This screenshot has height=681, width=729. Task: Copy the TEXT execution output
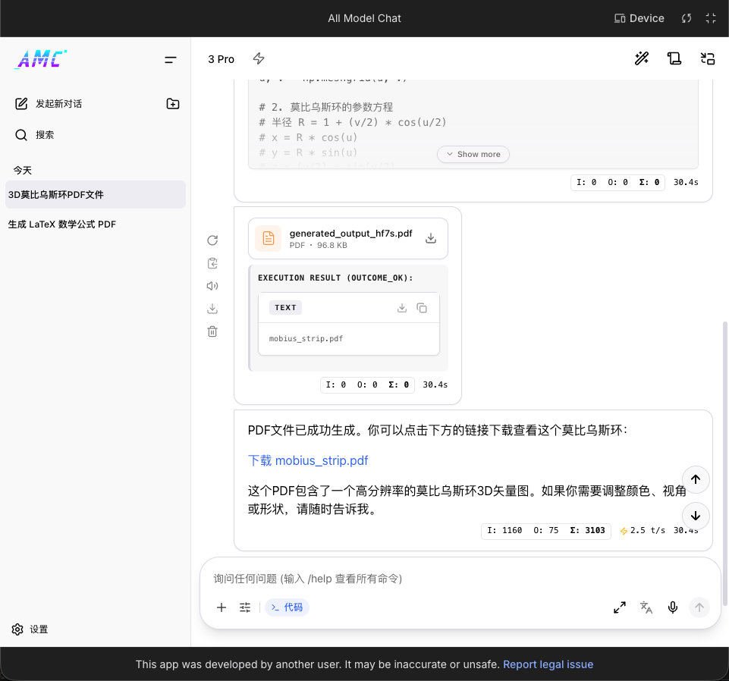tap(422, 308)
